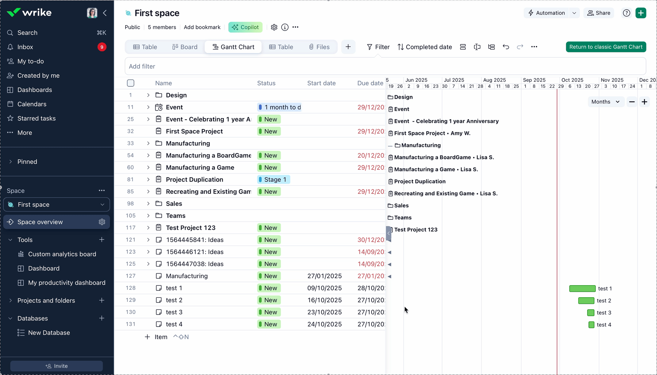Zoom in the Gantt timeline
Screen dimensions: 657x375
(645, 102)
